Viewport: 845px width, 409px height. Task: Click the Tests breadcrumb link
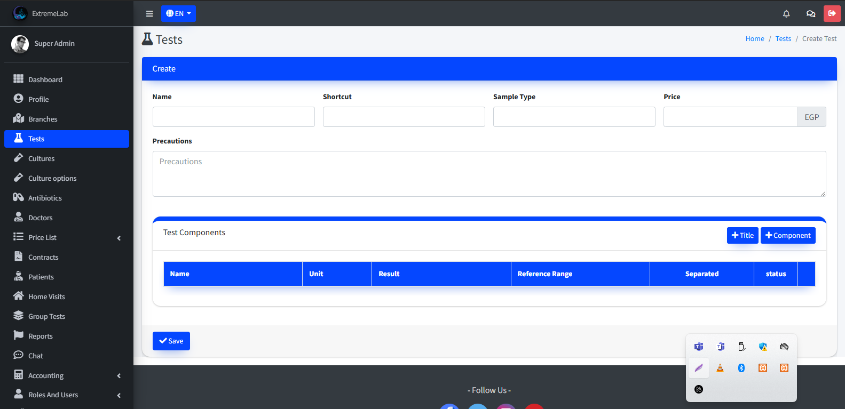point(783,39)
